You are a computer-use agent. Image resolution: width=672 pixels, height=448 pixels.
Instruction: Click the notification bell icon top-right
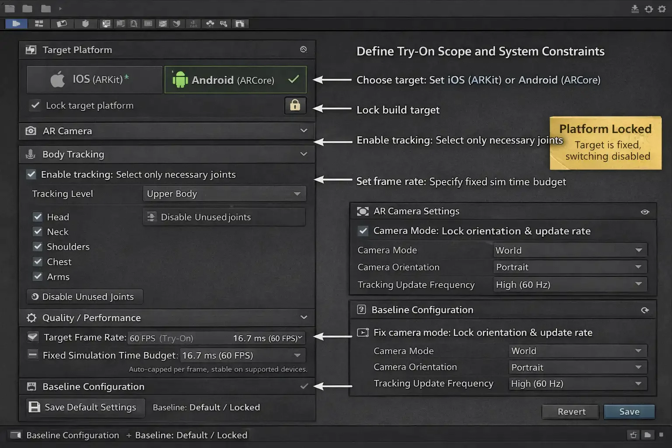649,8
